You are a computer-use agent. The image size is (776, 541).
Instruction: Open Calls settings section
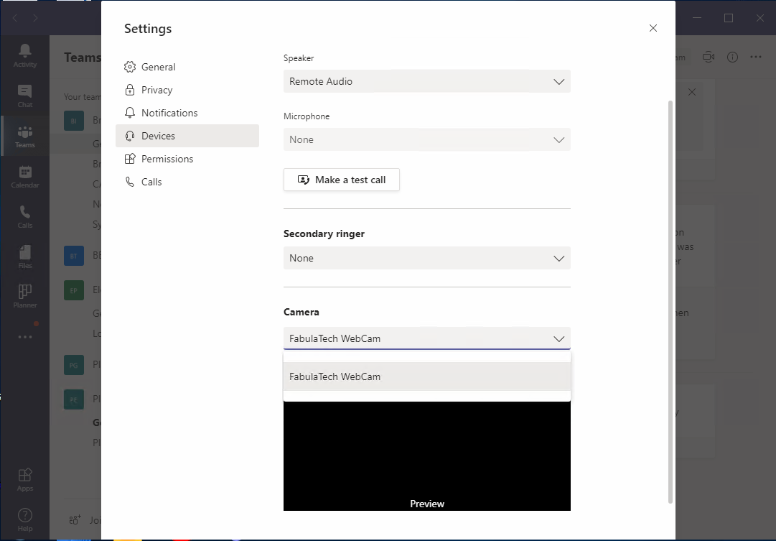tap(187, 182)
